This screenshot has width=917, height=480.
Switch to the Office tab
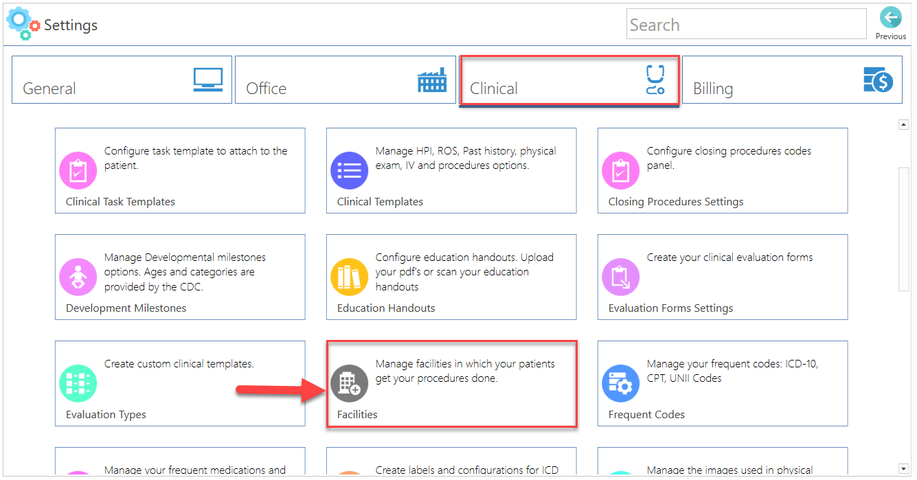[346, 80]
